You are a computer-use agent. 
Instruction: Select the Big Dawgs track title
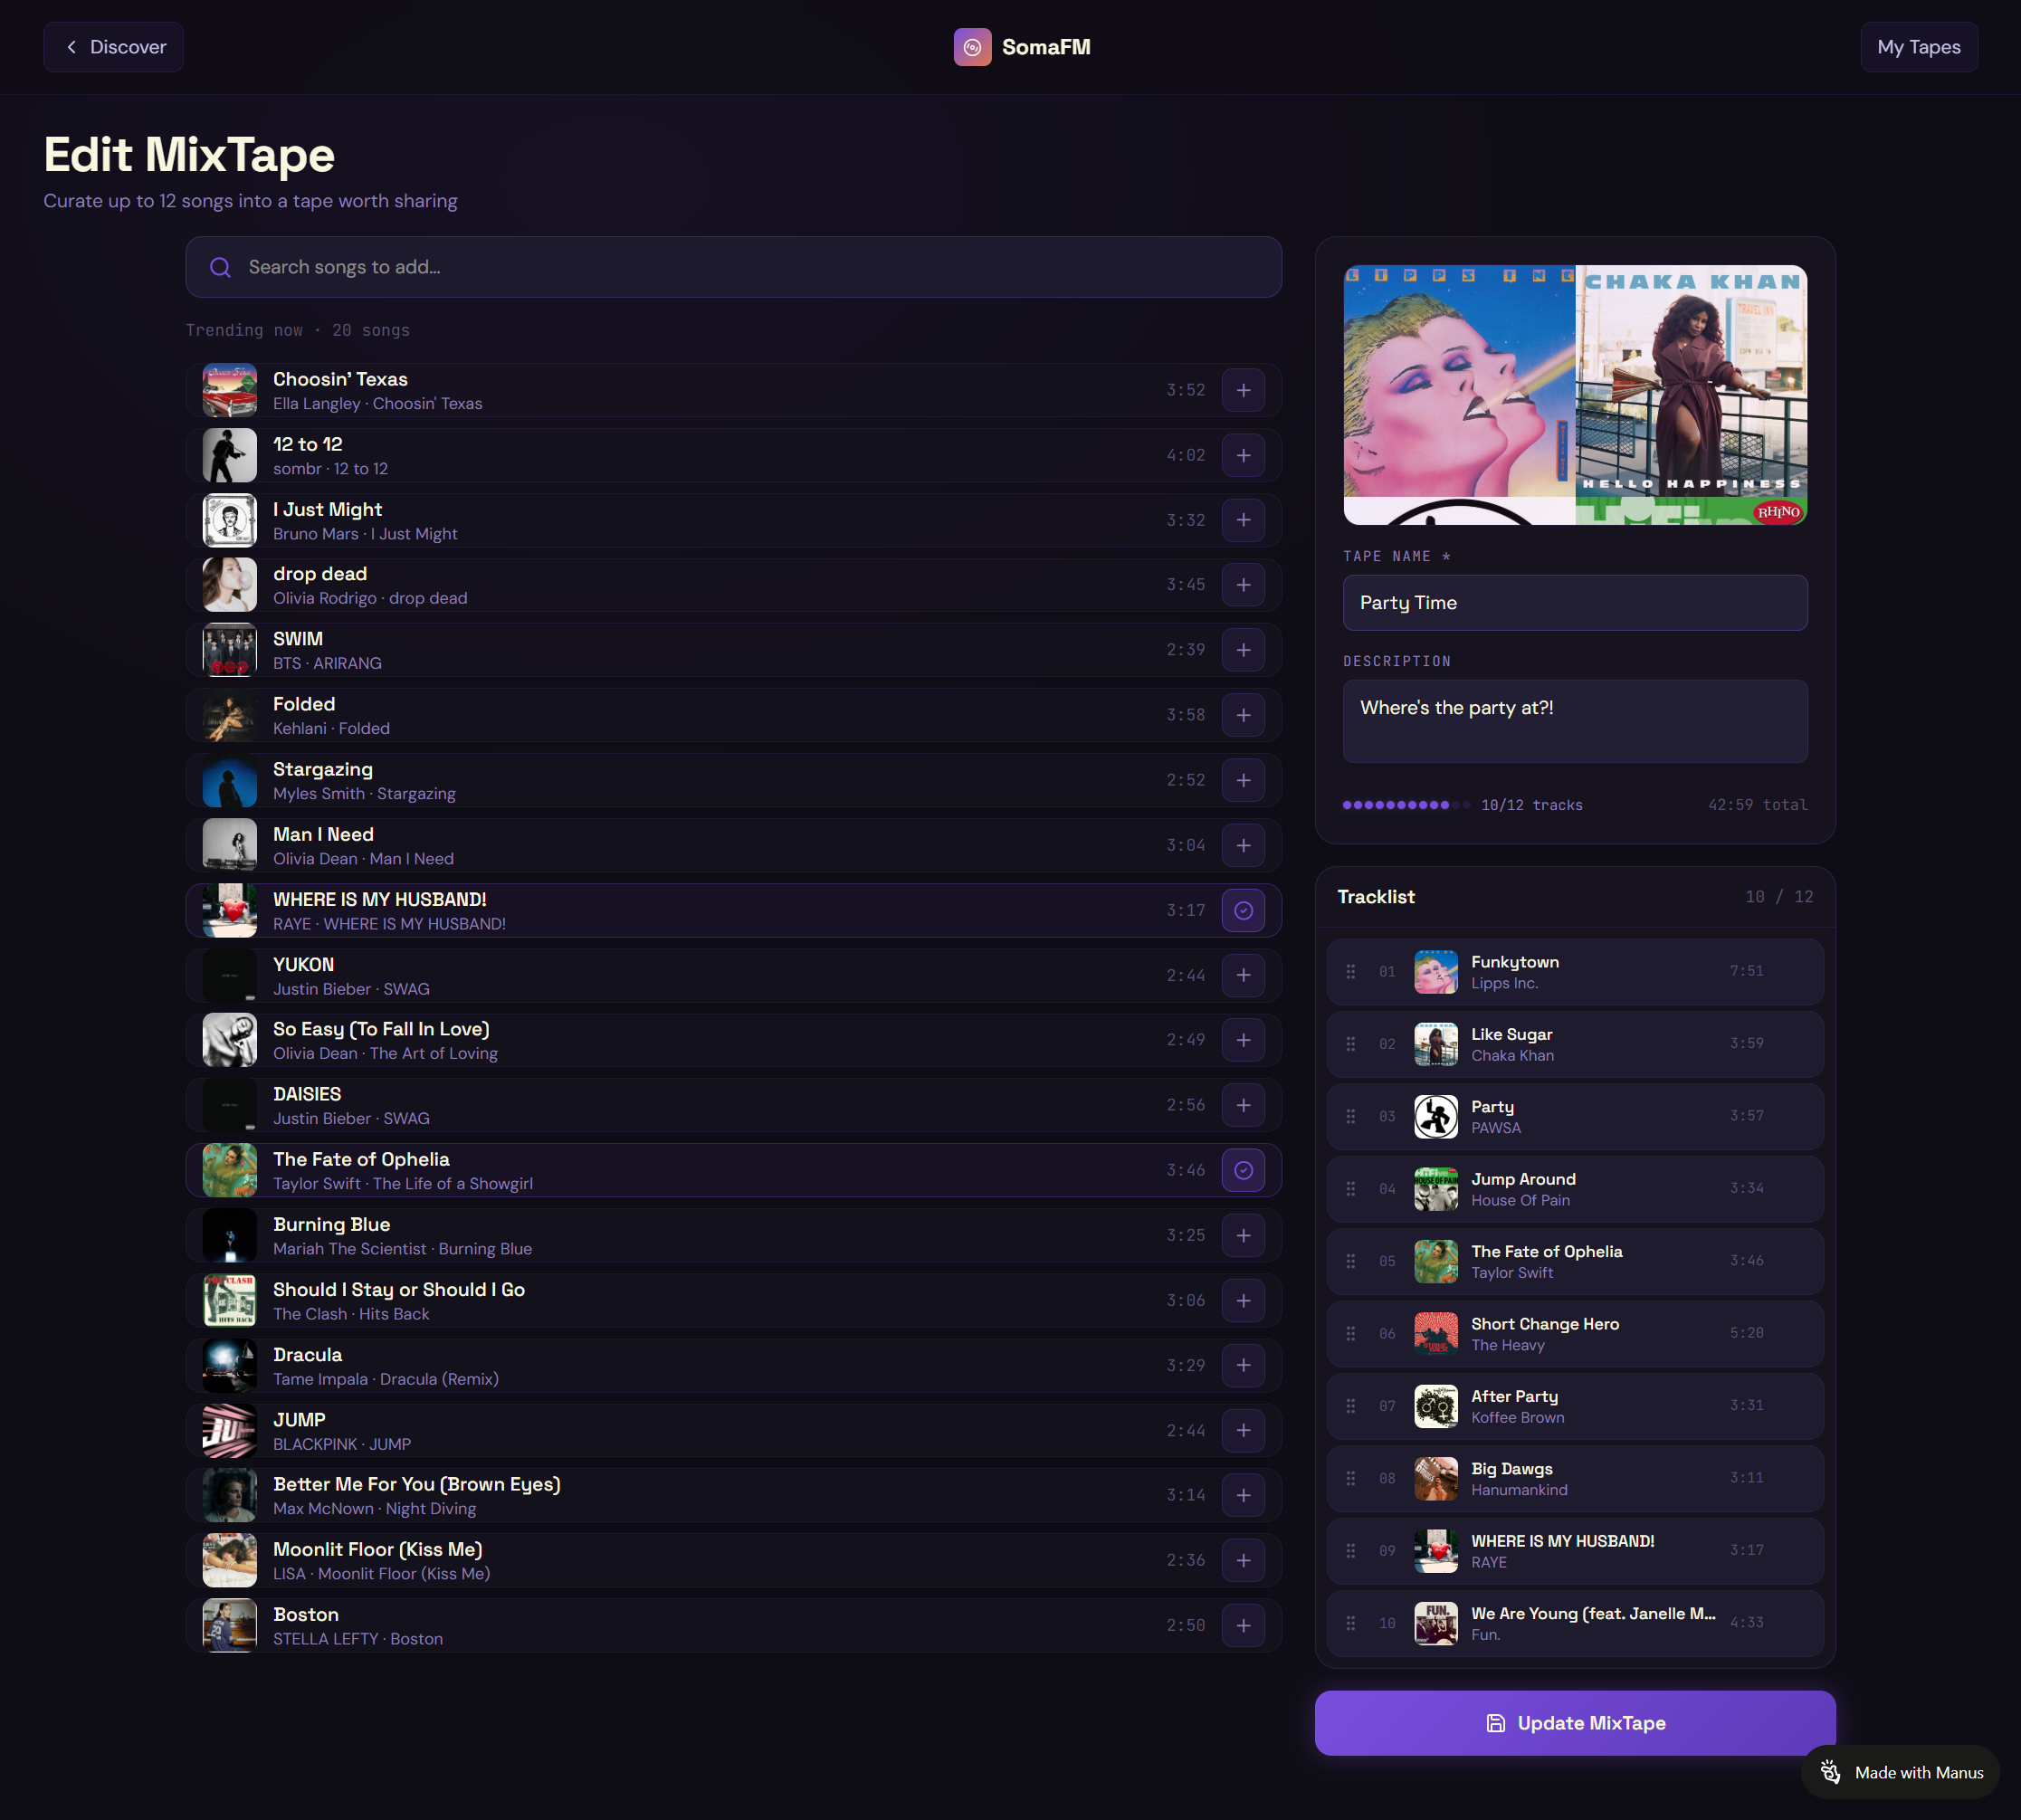[x=1512, y=1469]
